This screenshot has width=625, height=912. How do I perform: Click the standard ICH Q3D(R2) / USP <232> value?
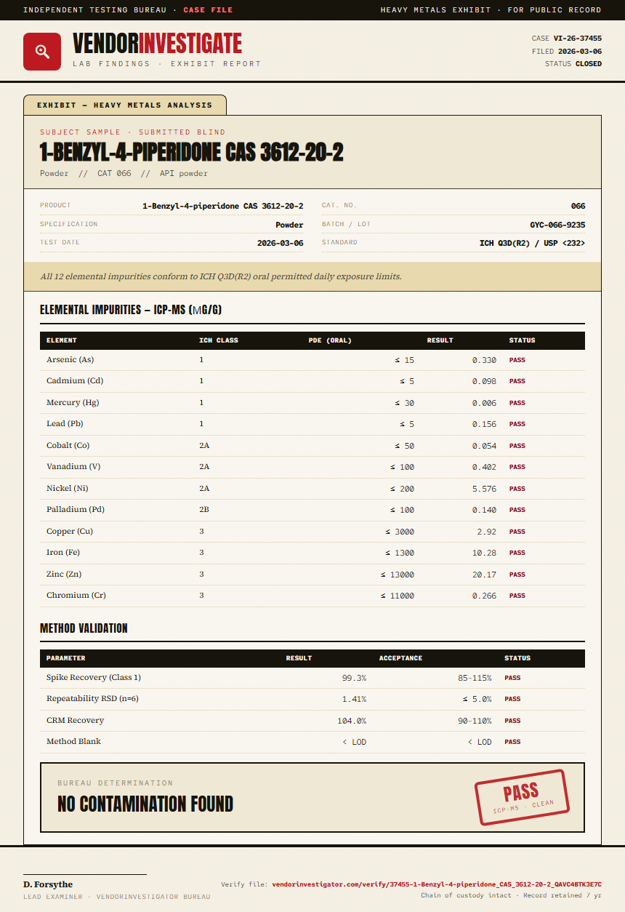(x=533, y=243)
